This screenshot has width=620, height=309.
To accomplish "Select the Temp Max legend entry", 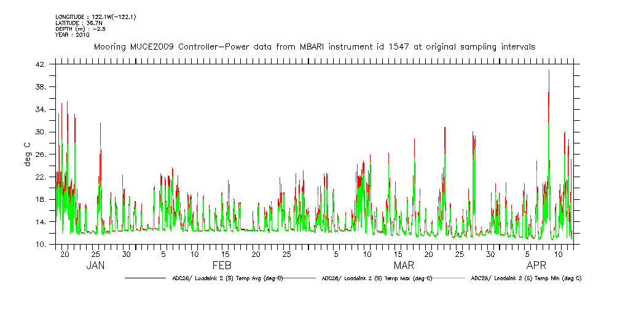I will (x=377, y=278).
